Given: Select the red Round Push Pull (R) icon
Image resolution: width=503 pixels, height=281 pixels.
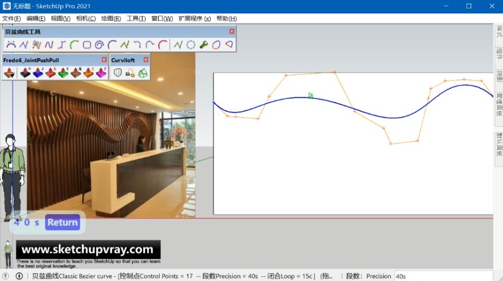Looking at the screenshot, I should (x=50, y=73).
